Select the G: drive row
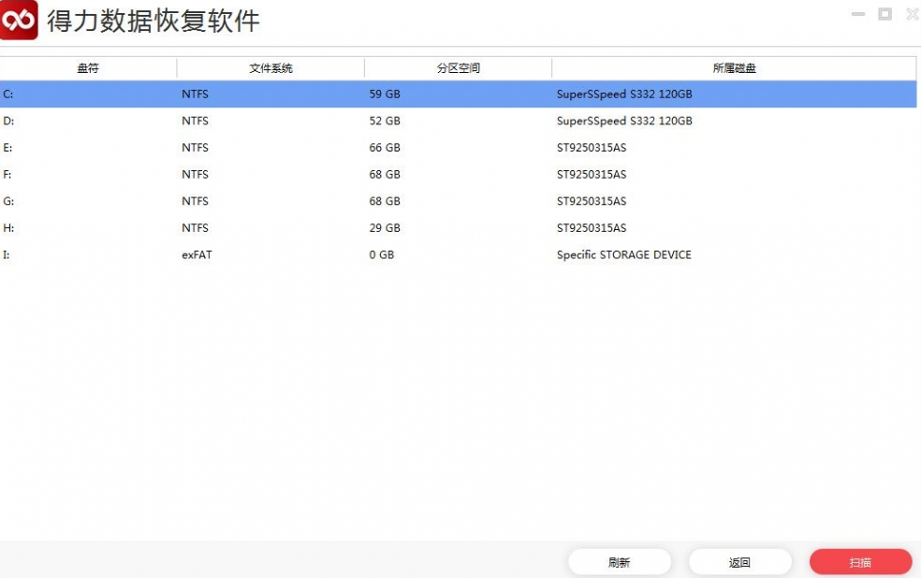 pyautogui.click(x=374, y=201)
